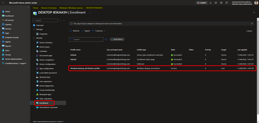Open Local admin password
Screen dimensions: 259x123
tap(48, 73)
